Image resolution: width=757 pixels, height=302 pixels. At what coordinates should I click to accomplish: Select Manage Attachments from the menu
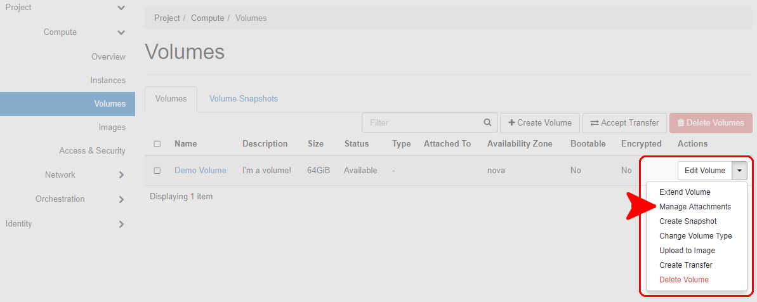tap(695, 207)
